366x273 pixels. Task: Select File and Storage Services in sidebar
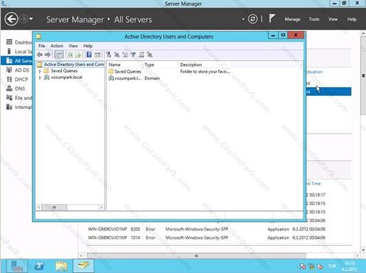click(19, 98)
